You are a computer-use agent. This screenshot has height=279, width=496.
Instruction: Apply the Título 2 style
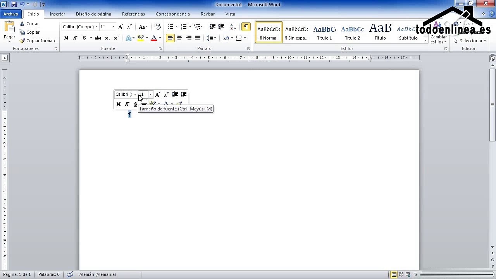pyautogui.click(x=352, y=32)
